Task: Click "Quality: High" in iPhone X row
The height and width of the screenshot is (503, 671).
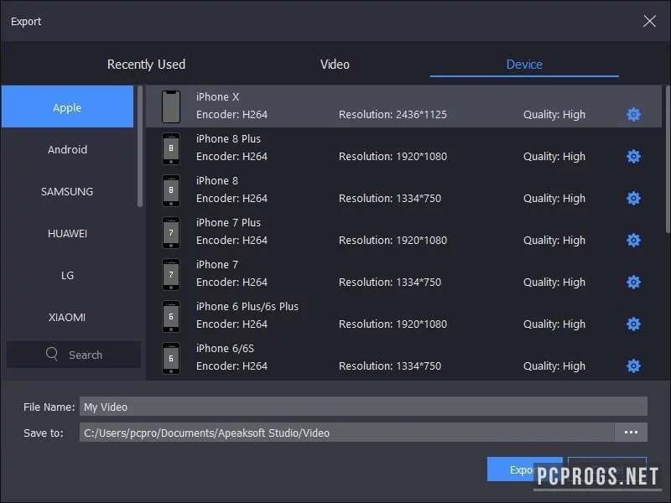Action: [554, 115]
